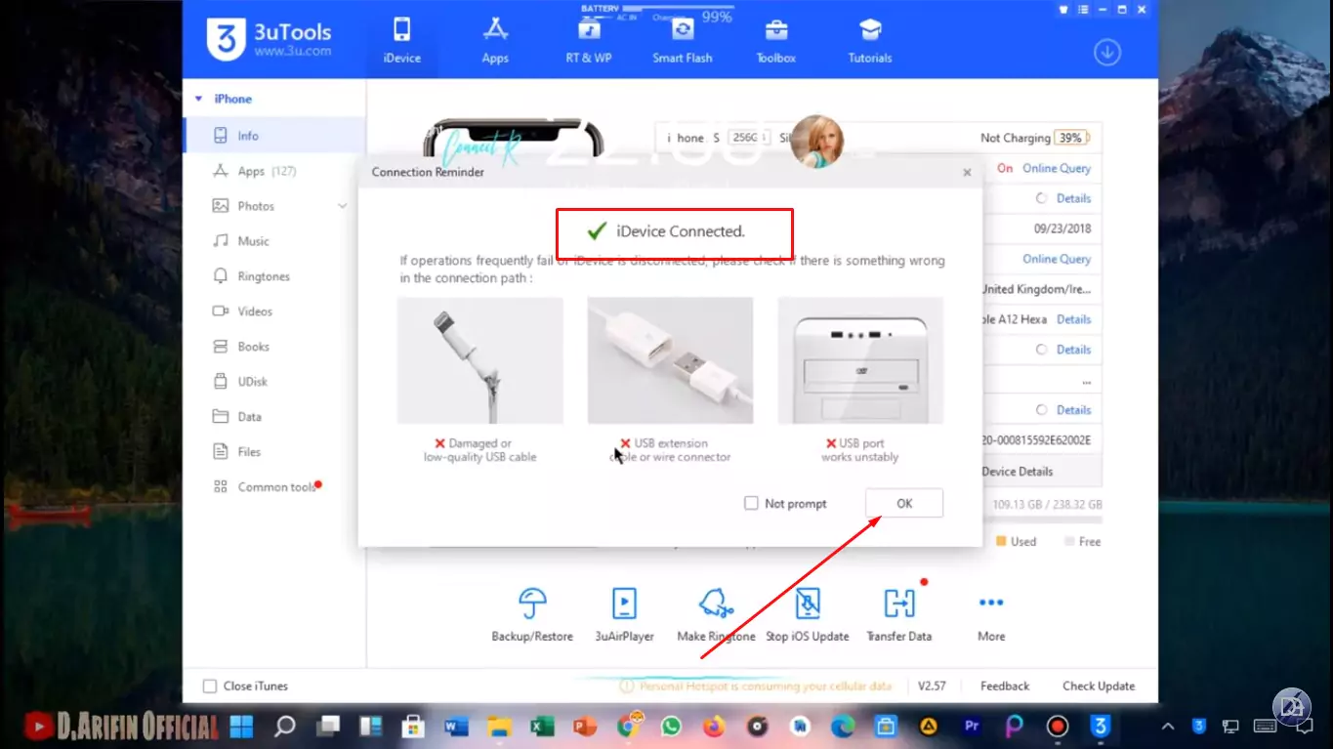
Task: Open PowerPoint from the taskbar
Action: [585, 727]
